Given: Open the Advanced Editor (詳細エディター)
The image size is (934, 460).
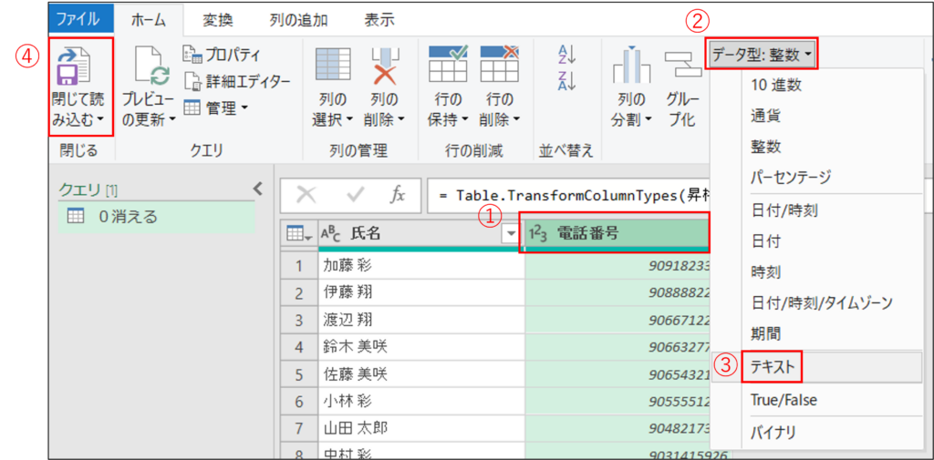Looking at the screenshot, I should pyautogui.click(x=237, y=82).
